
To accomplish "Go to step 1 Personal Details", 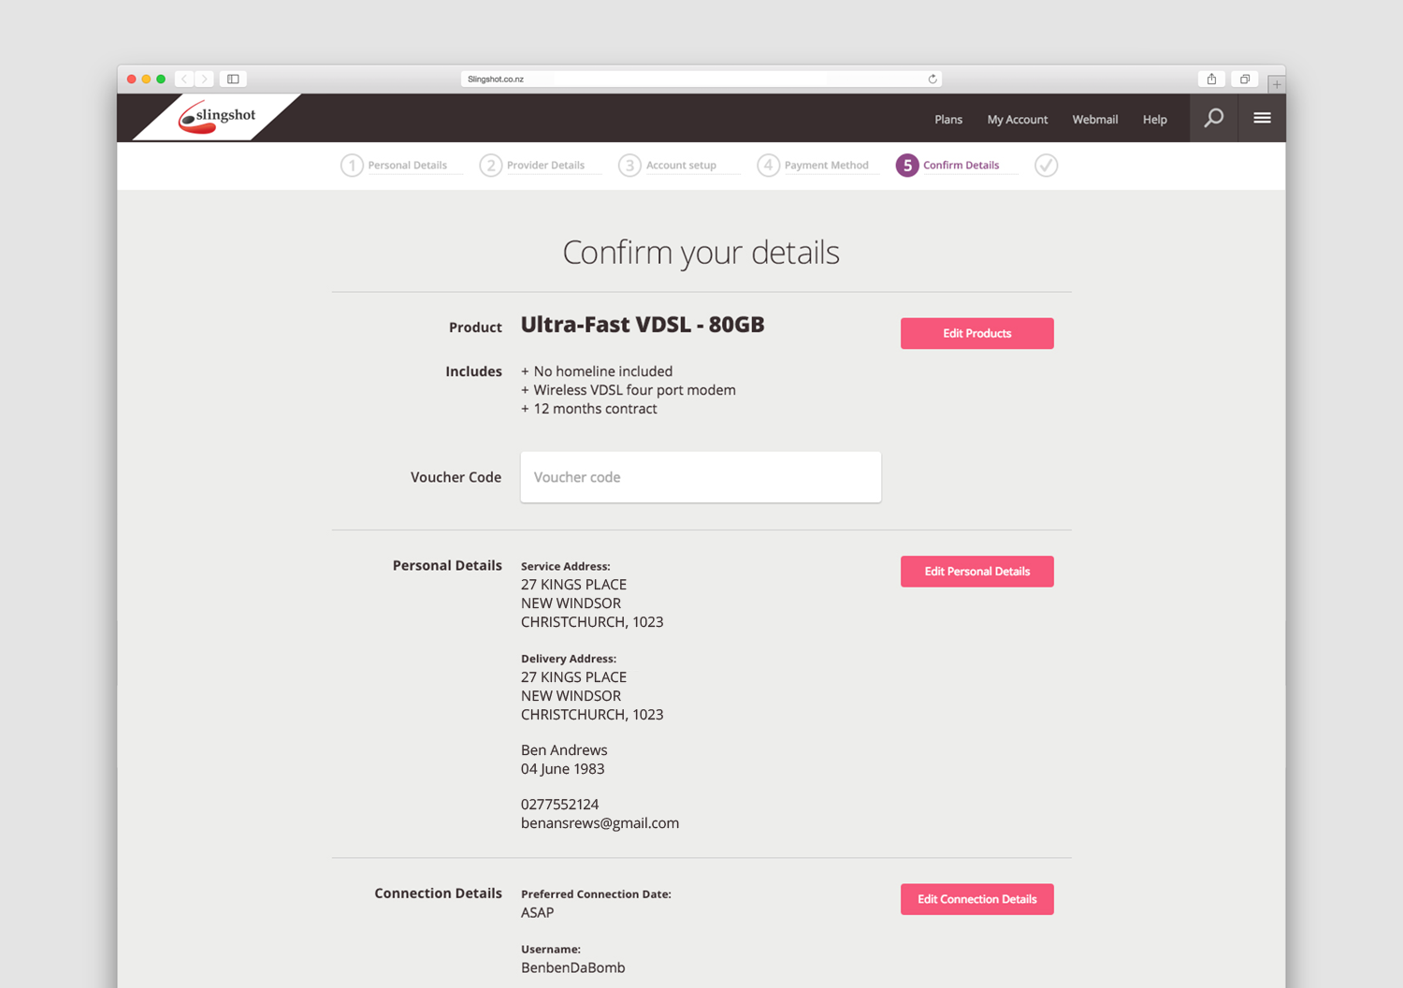I will [395, 166].
